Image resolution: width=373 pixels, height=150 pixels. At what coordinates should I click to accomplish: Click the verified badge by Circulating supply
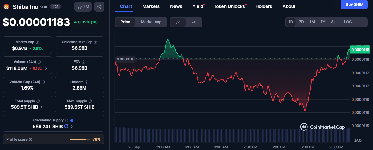click(72, 120)
